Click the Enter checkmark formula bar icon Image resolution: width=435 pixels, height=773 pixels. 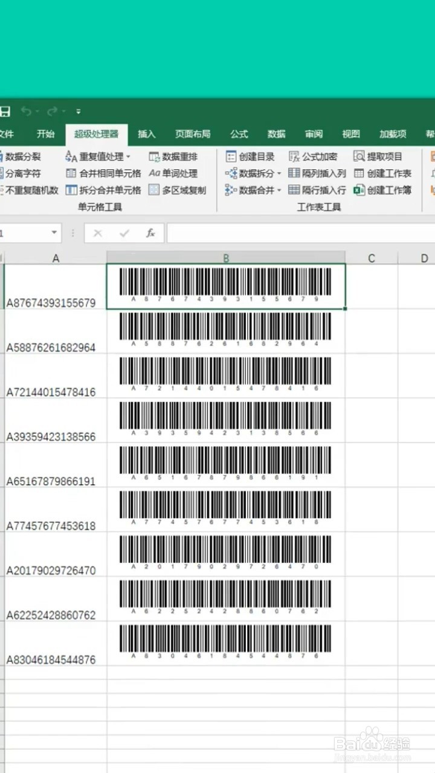click(x=124, y=233)
